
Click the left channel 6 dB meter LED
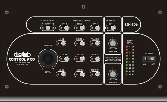127,47
